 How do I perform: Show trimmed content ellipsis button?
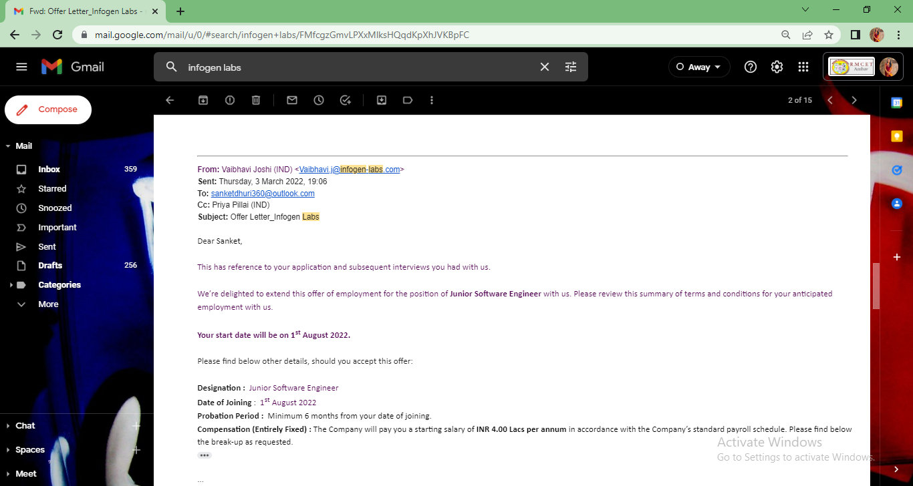(x=205, y=455)
